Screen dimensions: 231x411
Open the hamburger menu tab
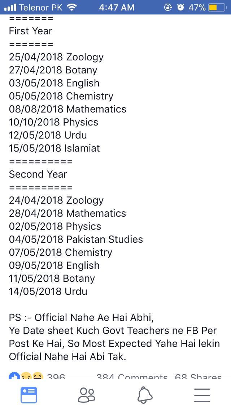[x=202, y=395]
